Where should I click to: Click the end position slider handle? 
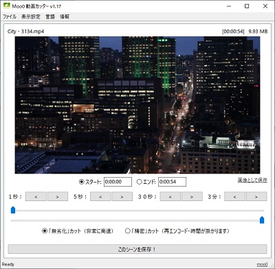[x=262, y=220]
